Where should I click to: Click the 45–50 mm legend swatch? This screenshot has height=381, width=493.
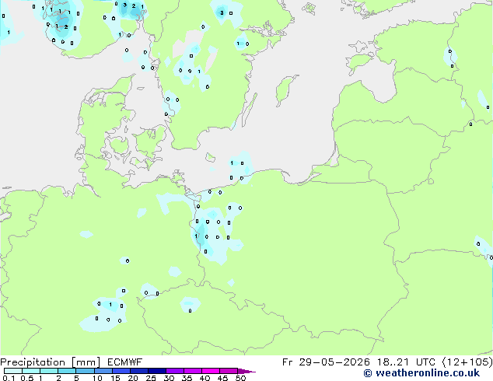229,371
